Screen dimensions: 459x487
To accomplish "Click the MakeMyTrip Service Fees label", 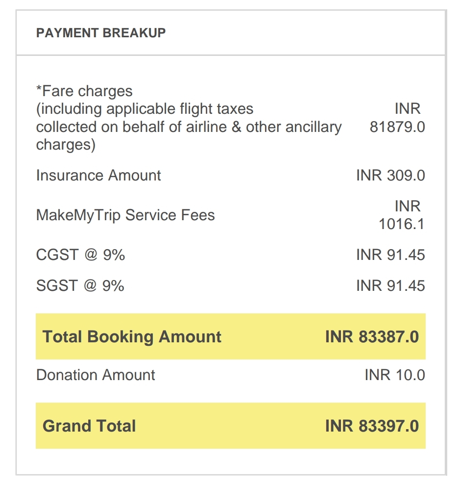I will [125, 215].
